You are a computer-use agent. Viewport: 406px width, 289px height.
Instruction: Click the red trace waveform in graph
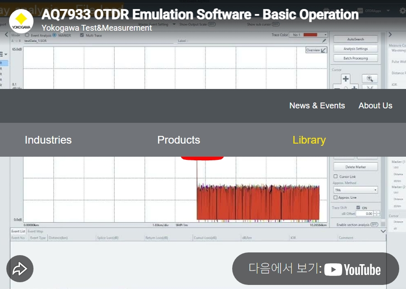258,204
